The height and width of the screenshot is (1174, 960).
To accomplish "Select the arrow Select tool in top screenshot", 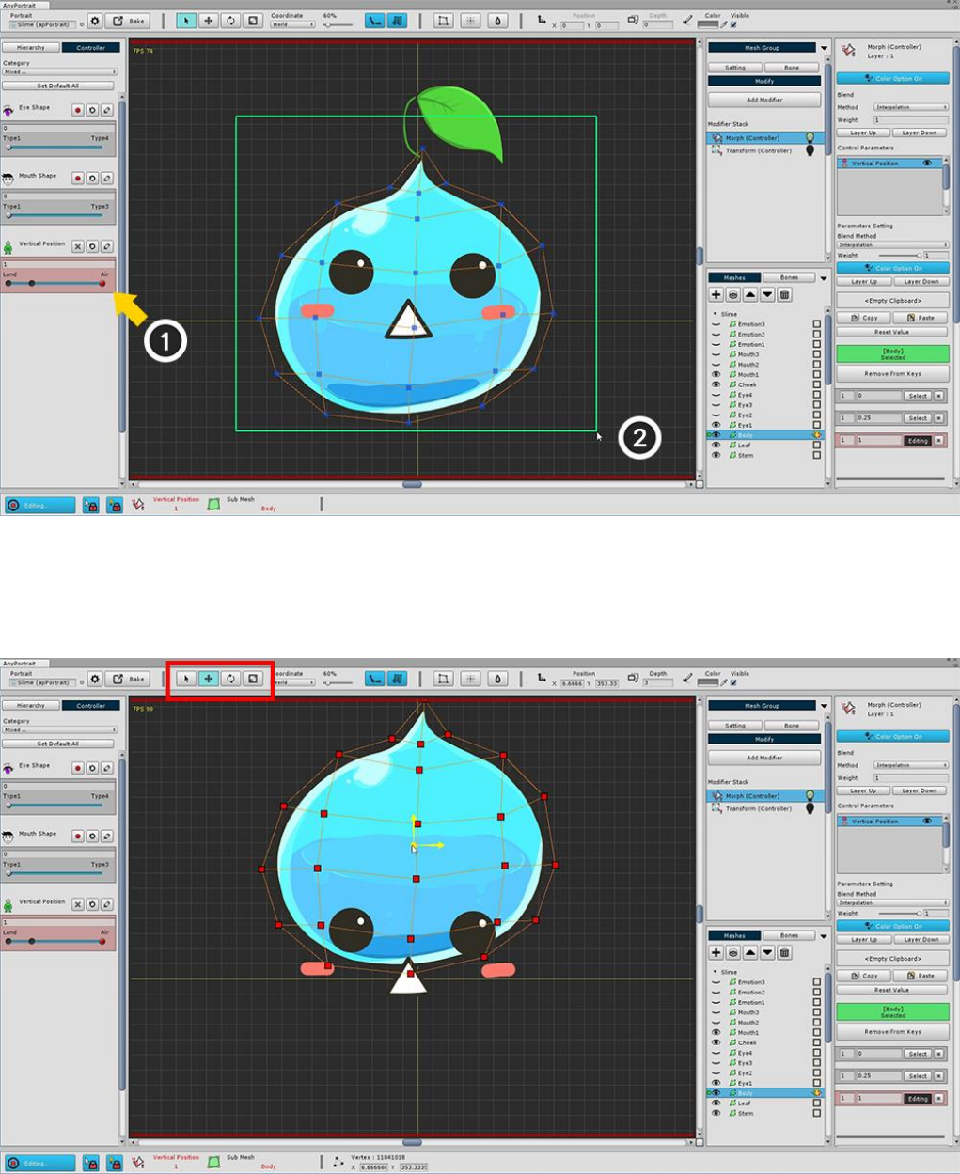I will tap(186, 21).
